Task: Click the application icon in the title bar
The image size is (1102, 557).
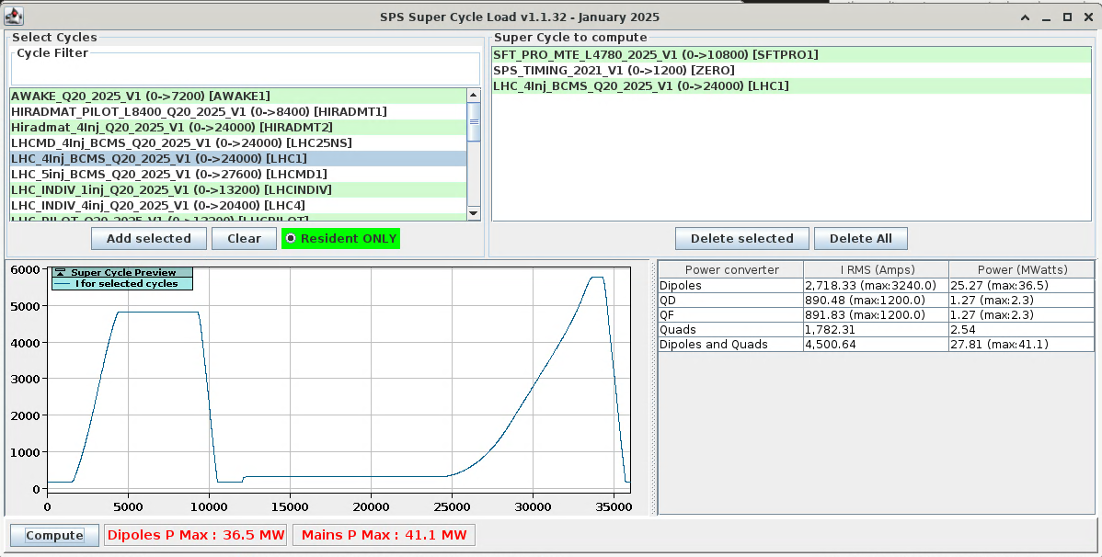Action: click(x=14, y=17)
